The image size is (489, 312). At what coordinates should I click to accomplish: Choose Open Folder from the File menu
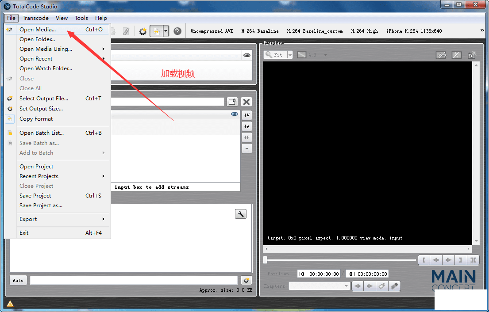point(58,39)
